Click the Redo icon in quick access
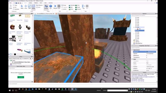This screenshot has height=93, width=166. 18,3
